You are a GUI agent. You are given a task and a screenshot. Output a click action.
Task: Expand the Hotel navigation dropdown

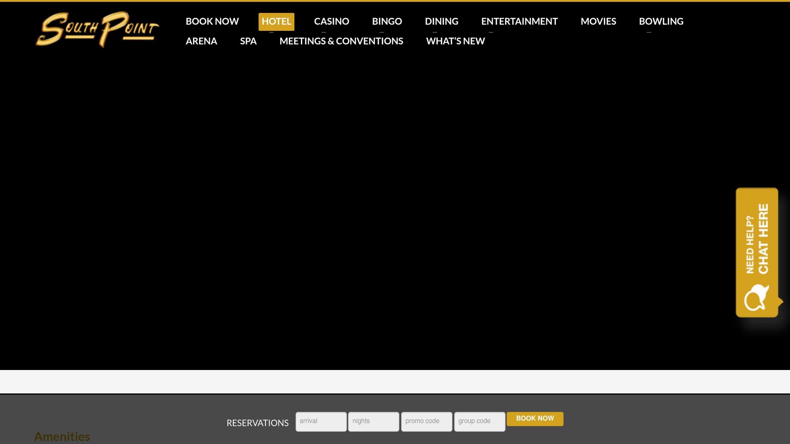[276, 22]
